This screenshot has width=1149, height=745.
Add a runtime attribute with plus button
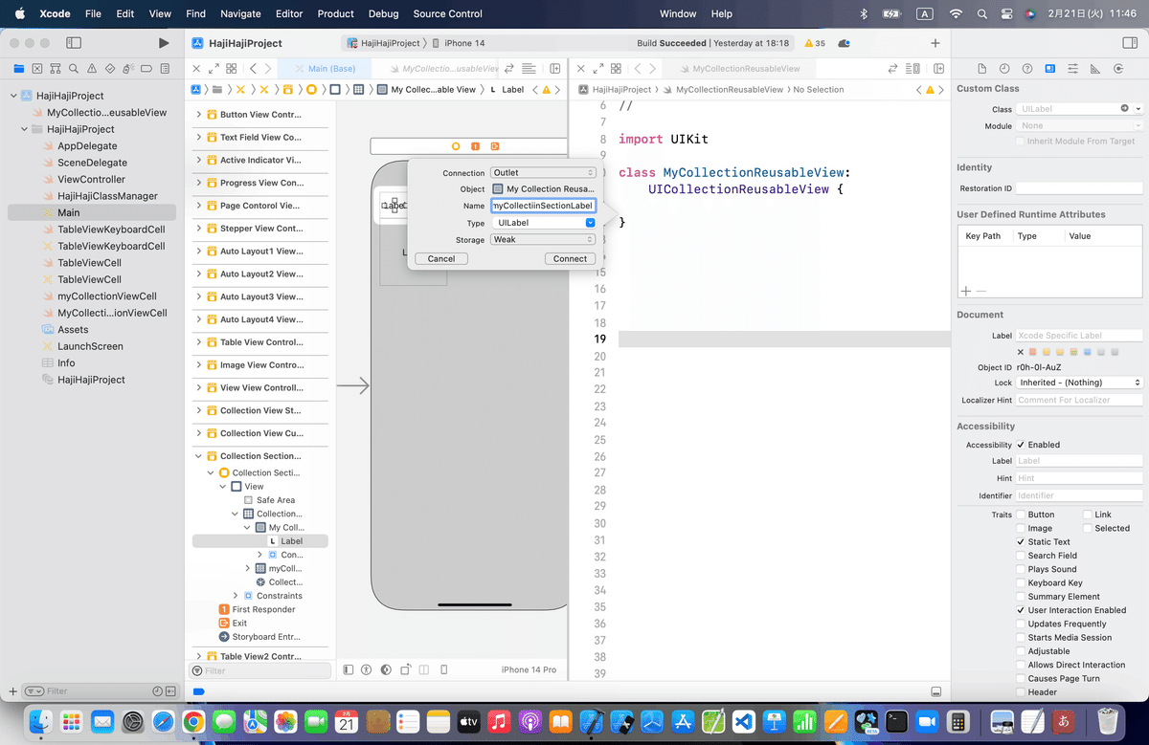(965, 291)
